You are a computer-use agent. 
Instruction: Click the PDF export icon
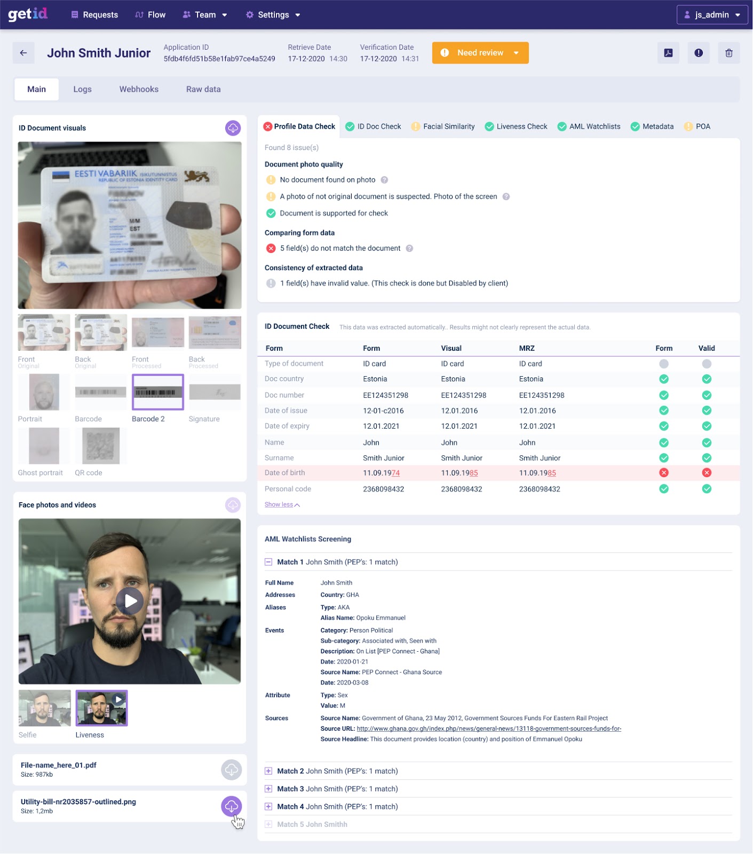(668, 53)
